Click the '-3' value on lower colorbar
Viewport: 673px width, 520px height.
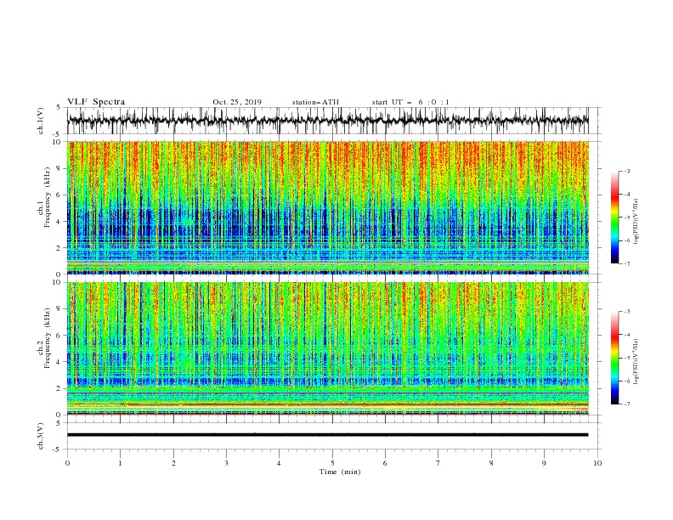626,312
